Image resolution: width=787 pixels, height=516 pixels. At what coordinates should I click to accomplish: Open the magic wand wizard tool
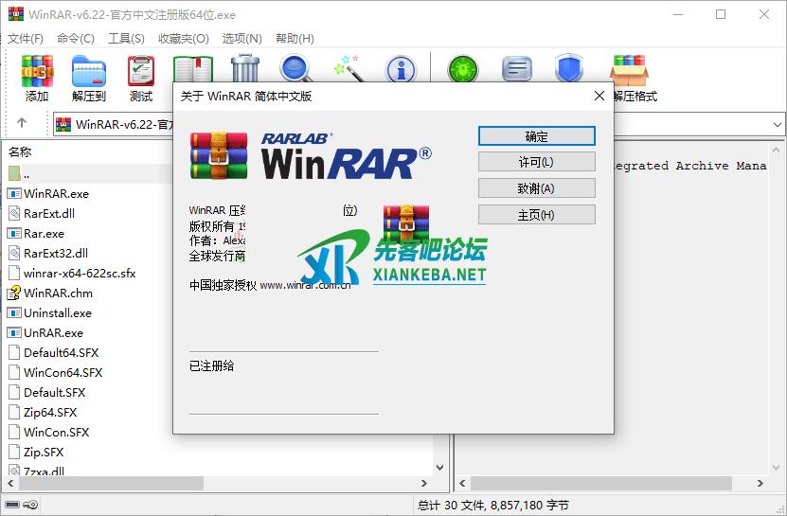348,69
